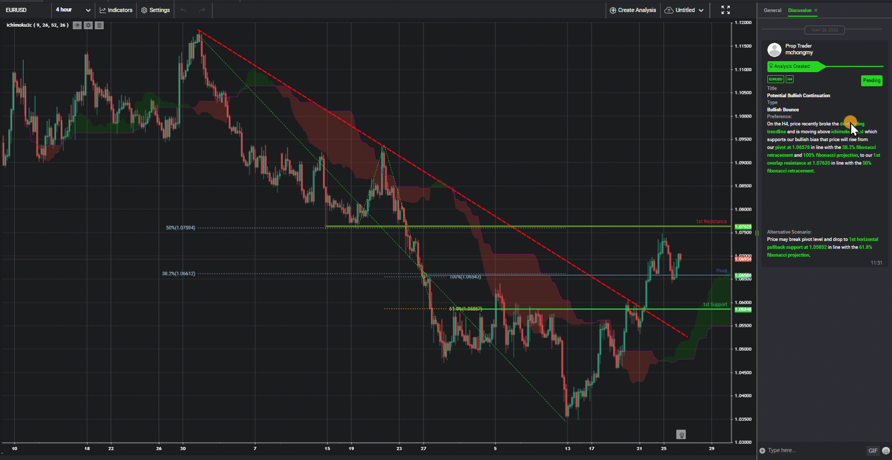Viewport: 892px width, 460px height.
Task: Click the 11:51 message timestamp
Action: (876, 263)
